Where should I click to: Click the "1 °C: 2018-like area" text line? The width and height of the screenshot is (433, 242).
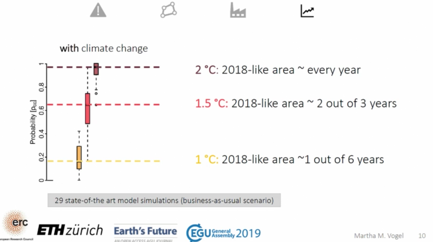tap(289, 159)
